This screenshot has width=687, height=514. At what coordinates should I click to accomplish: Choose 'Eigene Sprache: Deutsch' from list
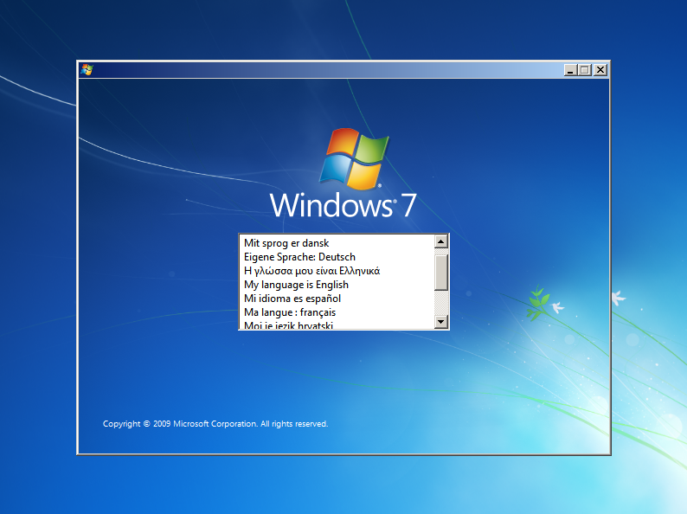click(x=337, y=257)
